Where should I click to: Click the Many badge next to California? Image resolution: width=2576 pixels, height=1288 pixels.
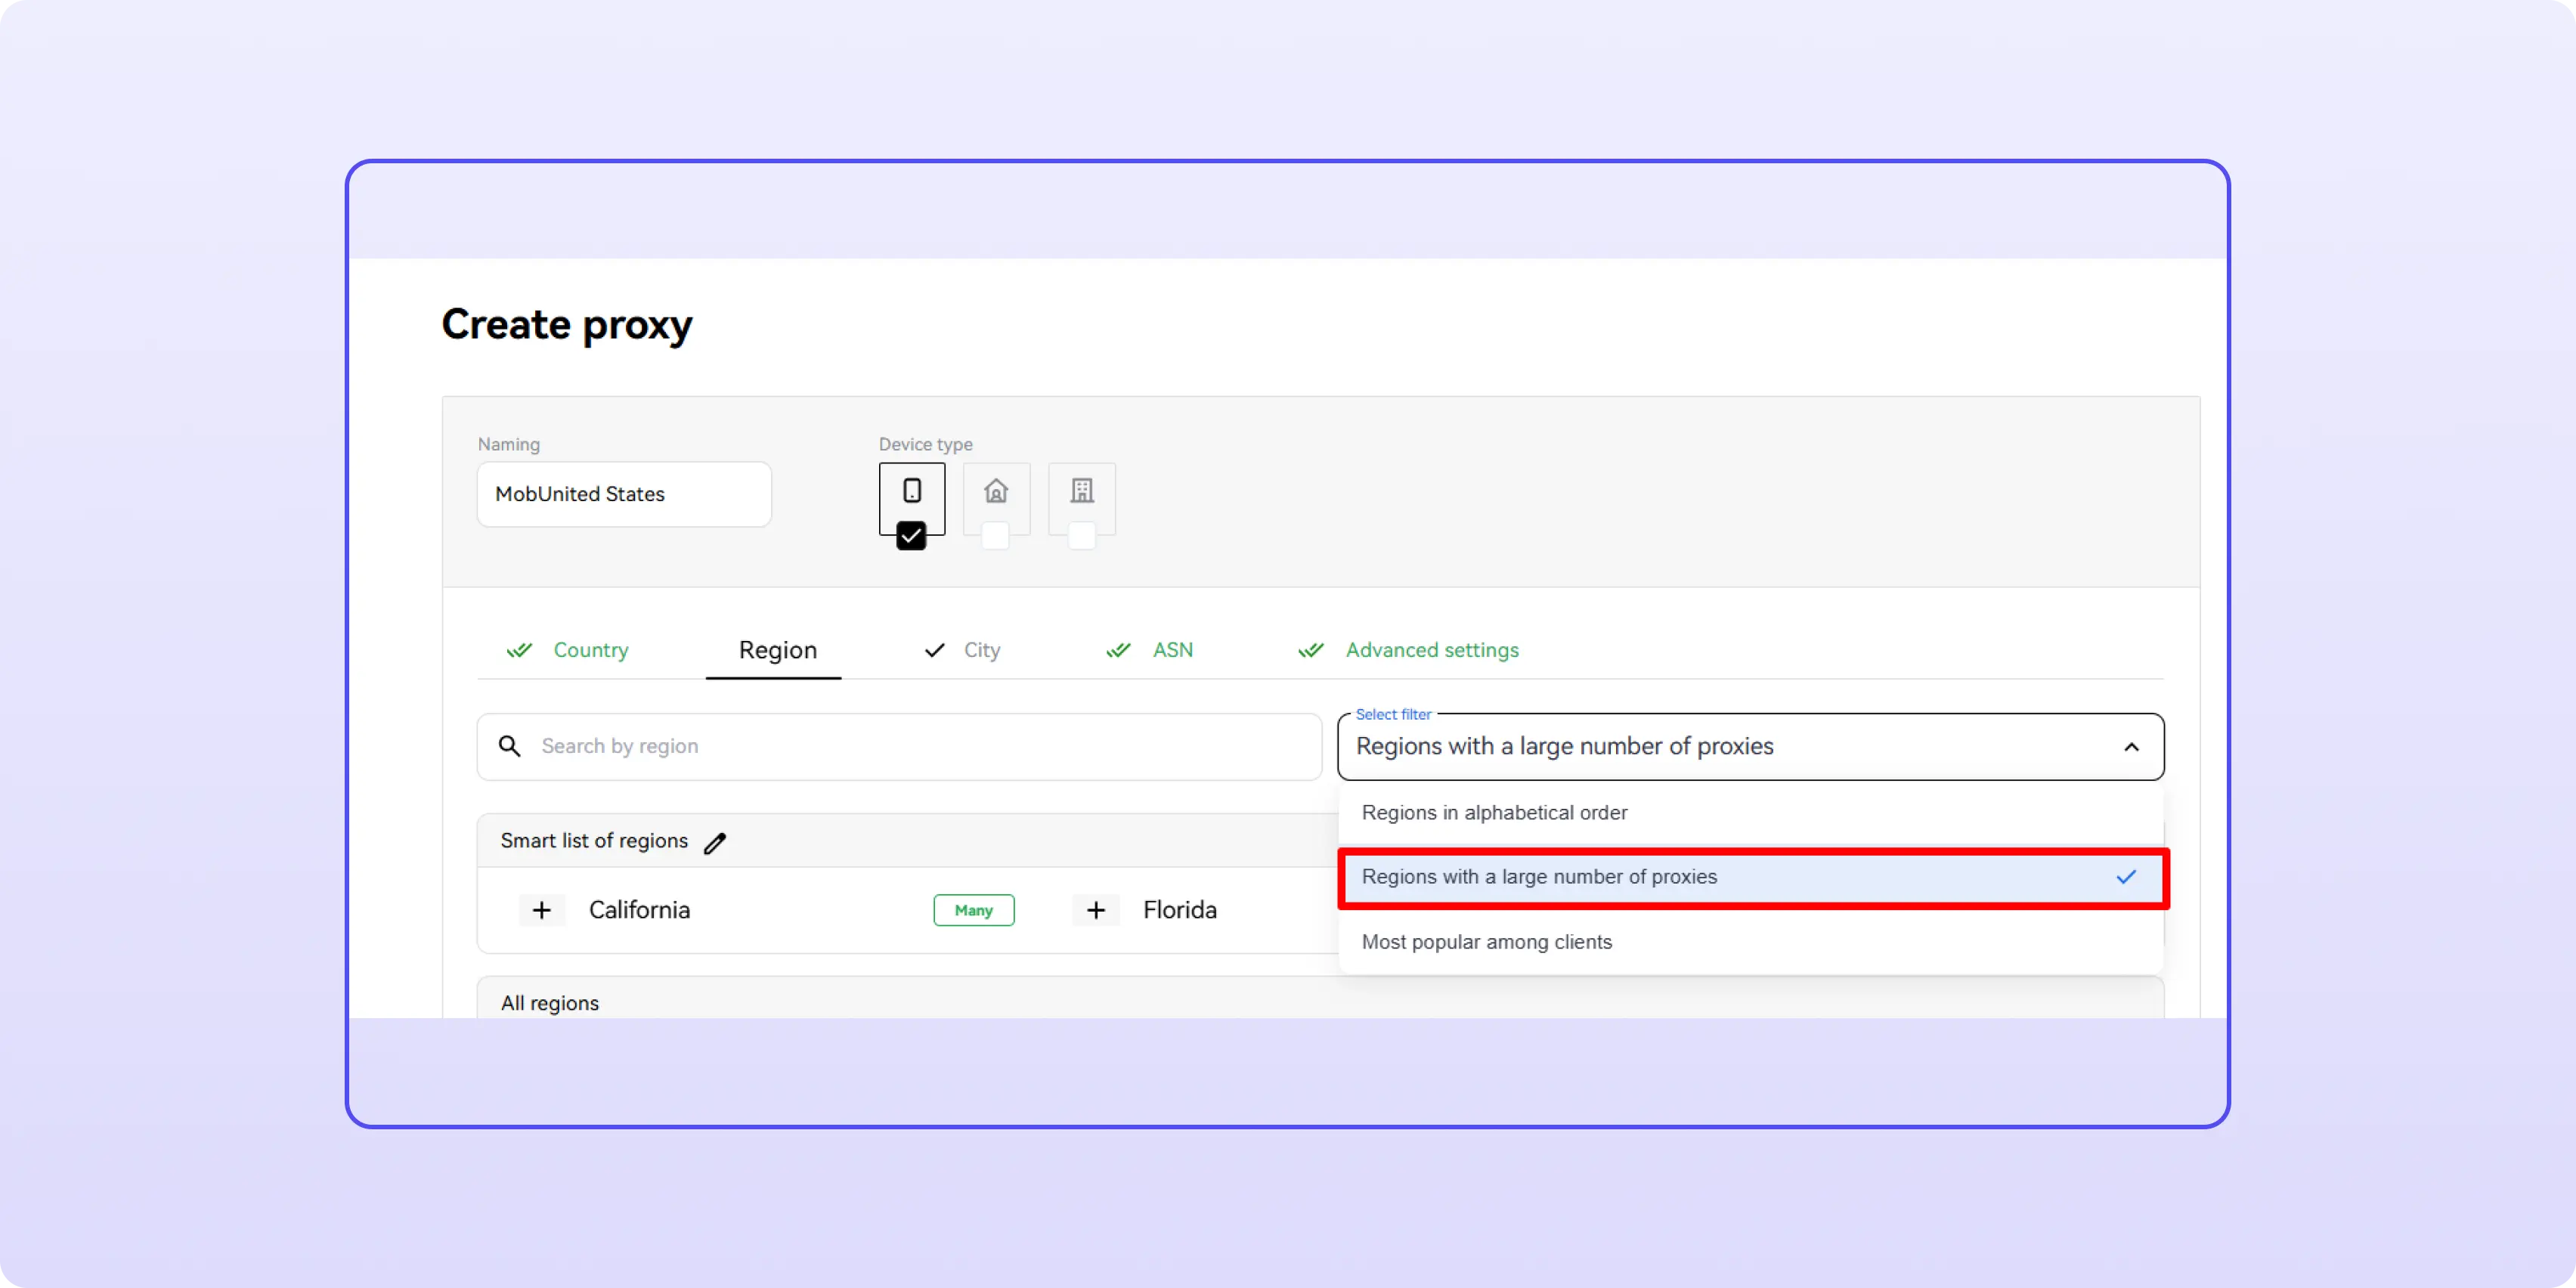973,910
